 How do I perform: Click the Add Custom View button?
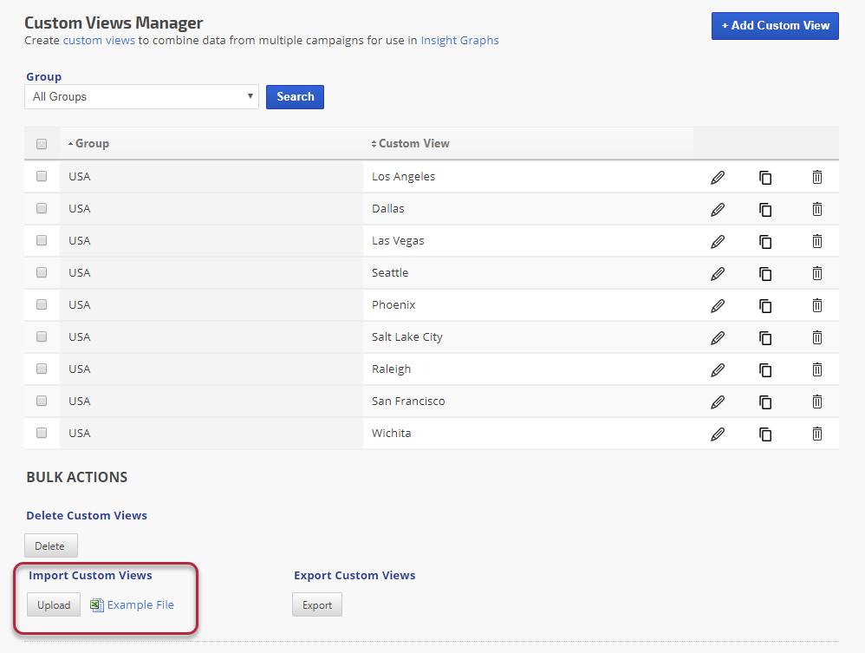[775, 26]
